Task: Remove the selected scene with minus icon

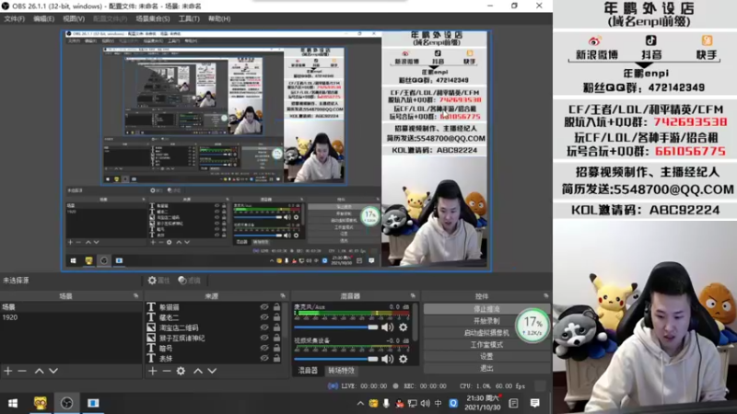Action: (22, 371)
